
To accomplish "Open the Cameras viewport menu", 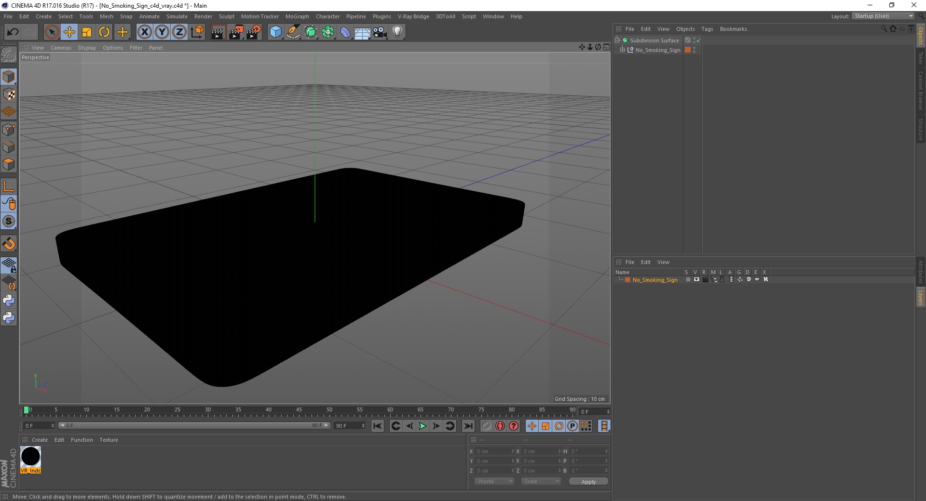I will tap(61, 48).
